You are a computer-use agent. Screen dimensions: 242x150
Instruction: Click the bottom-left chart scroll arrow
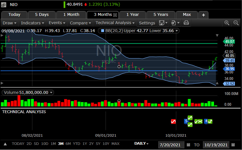2,83
